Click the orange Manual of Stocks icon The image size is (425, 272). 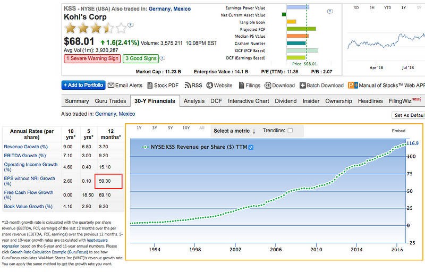pyautogui.click(x=353, y=86)
